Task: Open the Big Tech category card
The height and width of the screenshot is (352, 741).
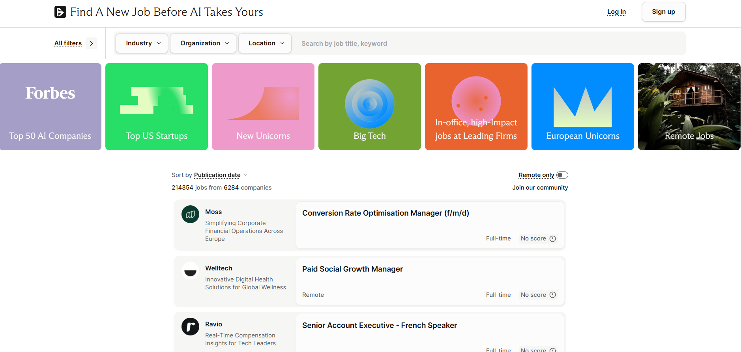Action: click(369, 106)
